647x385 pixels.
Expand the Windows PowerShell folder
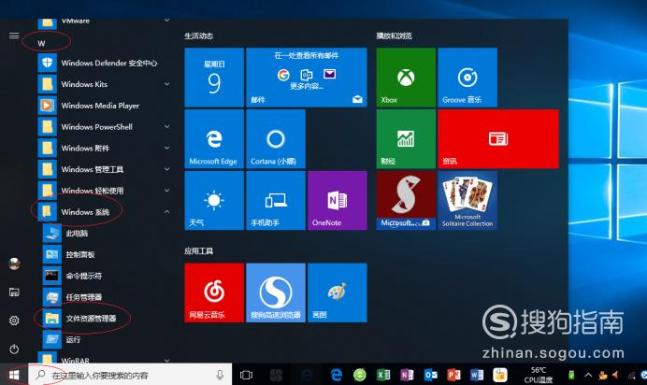166,126
